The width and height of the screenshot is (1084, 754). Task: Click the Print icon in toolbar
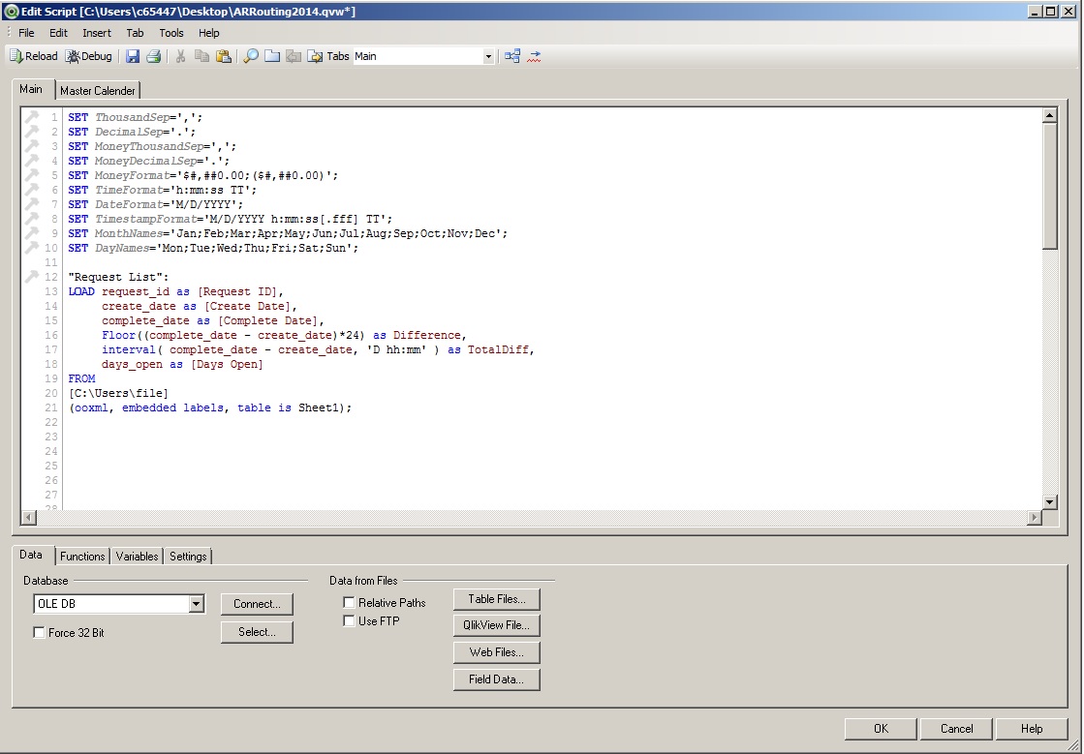click(153, 56)
